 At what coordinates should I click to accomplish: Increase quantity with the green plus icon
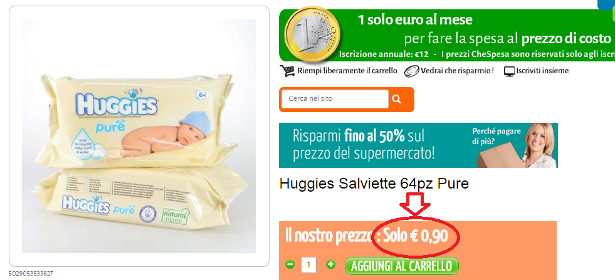pos(331,265)
